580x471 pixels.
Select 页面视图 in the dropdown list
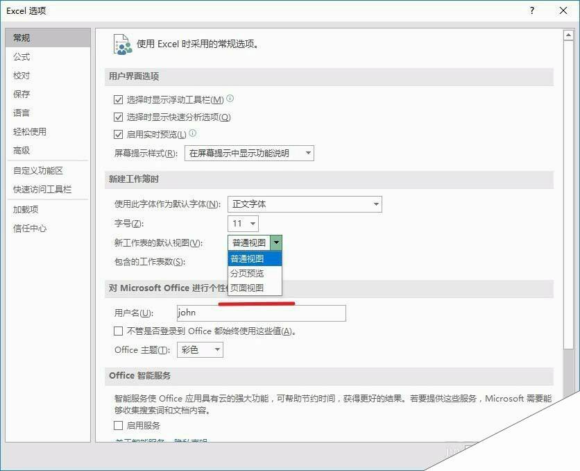point(255,288)
